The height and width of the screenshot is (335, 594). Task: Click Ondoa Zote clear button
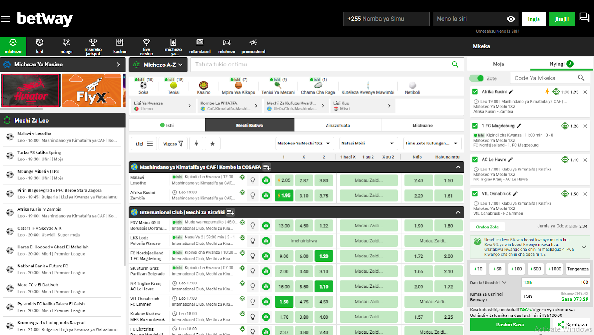[487, 227]
